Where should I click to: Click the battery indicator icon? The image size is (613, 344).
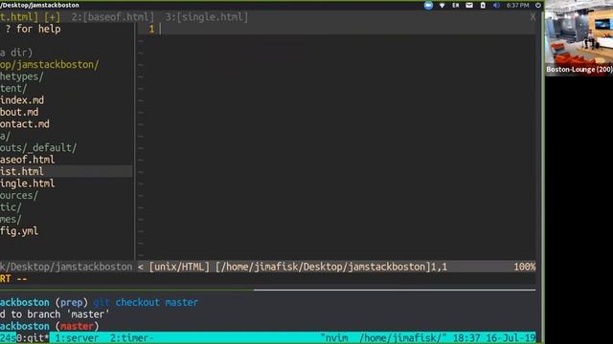coord(483,5)
